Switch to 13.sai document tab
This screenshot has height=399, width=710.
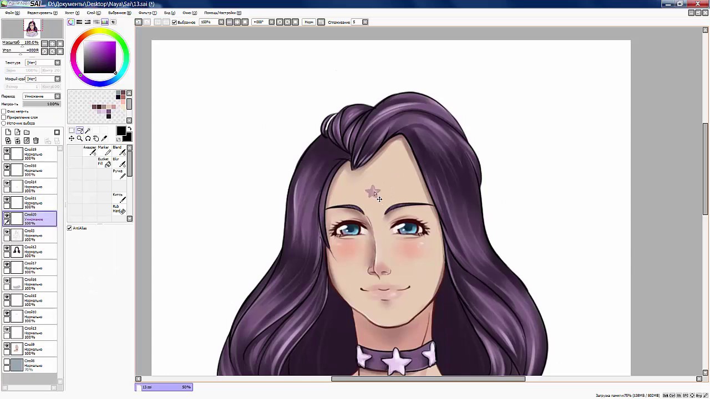(x=164, y=387)
